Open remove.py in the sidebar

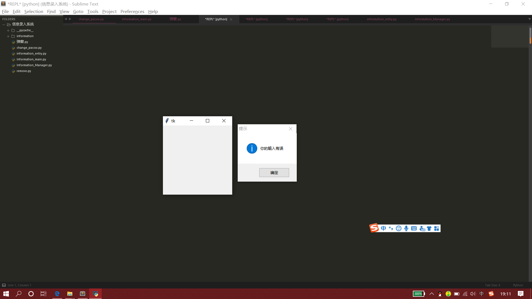pos(24,71)
